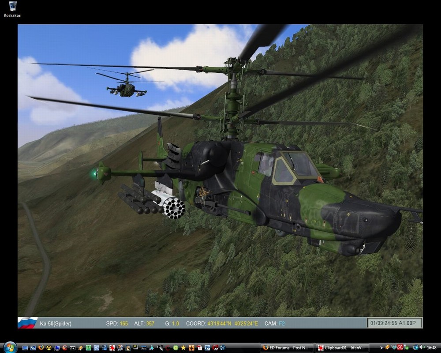Launch IrfanView red splat quick launch icon
441x353 pixels.
pos(112,348)
